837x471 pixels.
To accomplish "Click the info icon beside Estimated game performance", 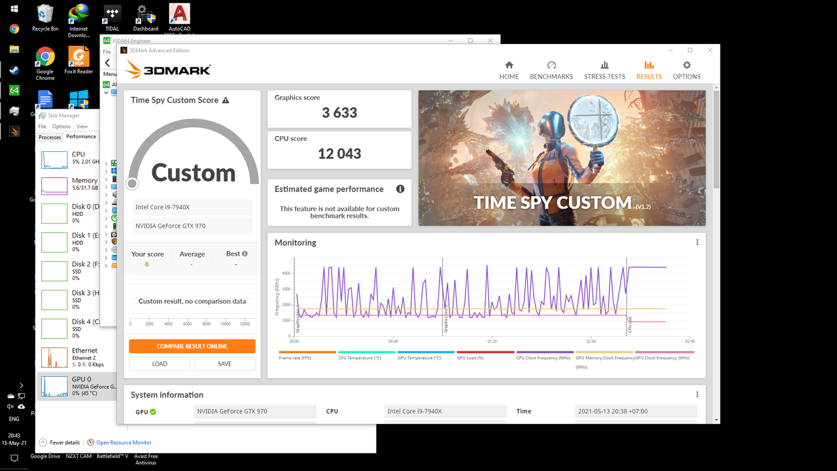I will point(400,189).
